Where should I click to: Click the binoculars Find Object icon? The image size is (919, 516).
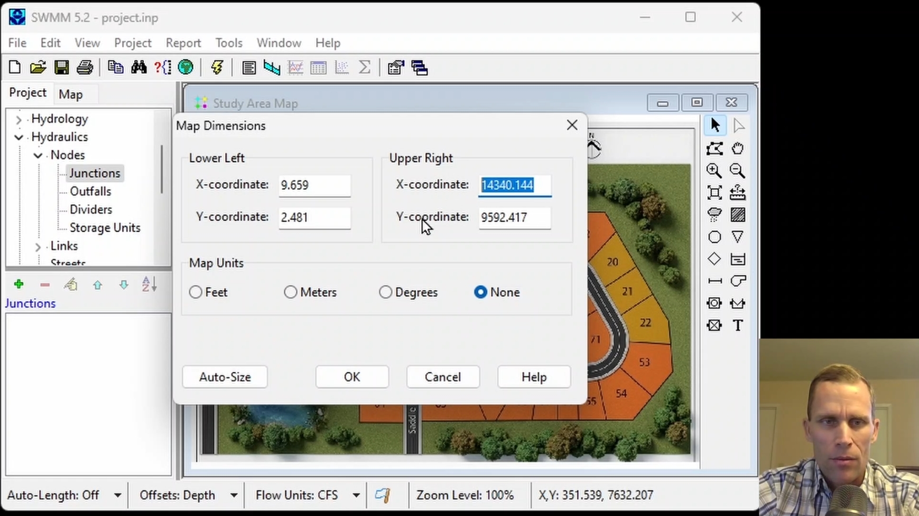pos(139,68)
